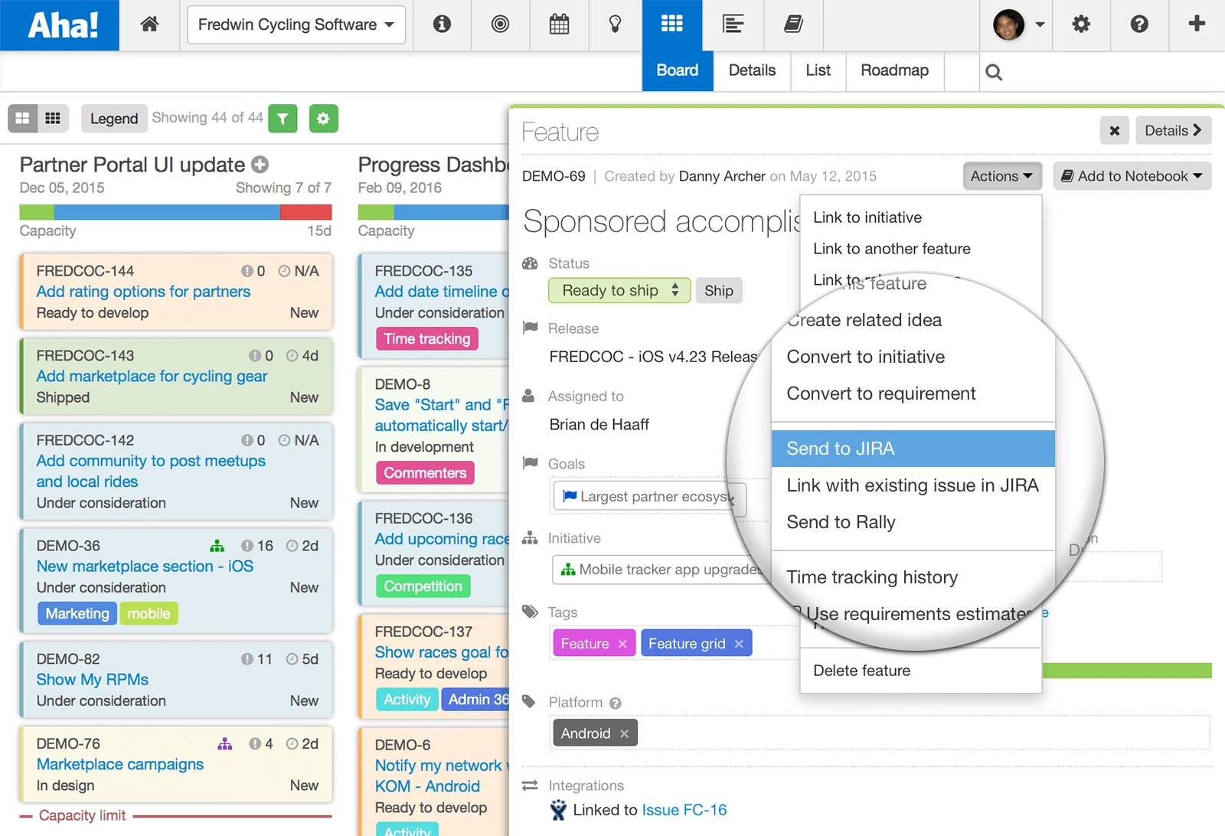
Task: Open the help question mark icon
Action: (x=1139, y=24)
